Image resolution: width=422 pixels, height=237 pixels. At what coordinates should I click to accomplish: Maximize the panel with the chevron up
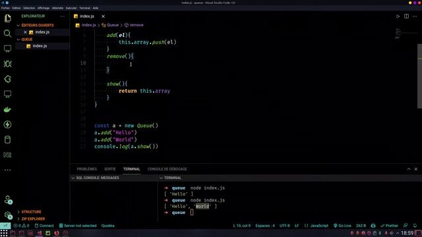click(x=409, y=169)
